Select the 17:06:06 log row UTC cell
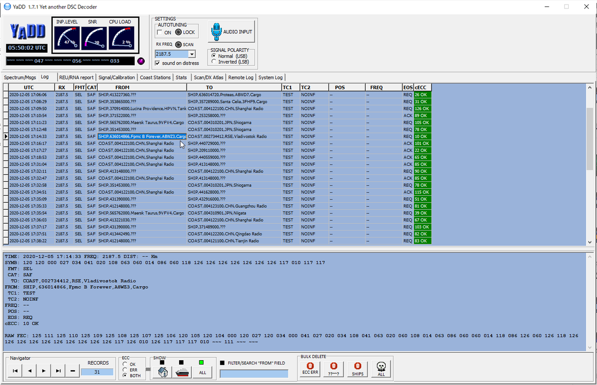 [x=32, y=94]
